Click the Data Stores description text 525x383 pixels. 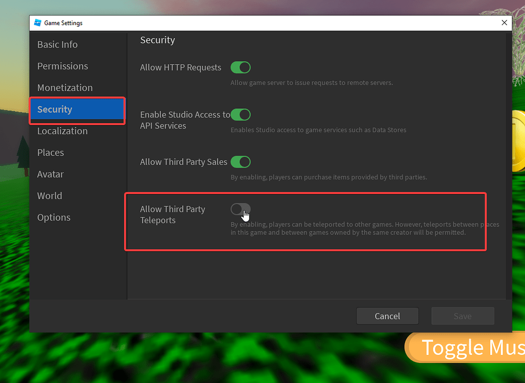tap(318, 130)
